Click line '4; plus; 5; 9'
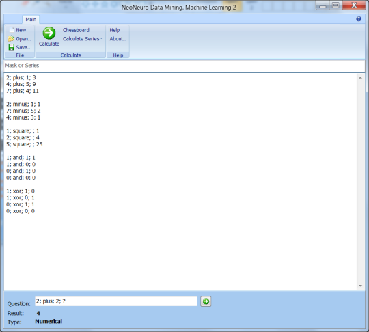369x332 pixels. (21, 84)
